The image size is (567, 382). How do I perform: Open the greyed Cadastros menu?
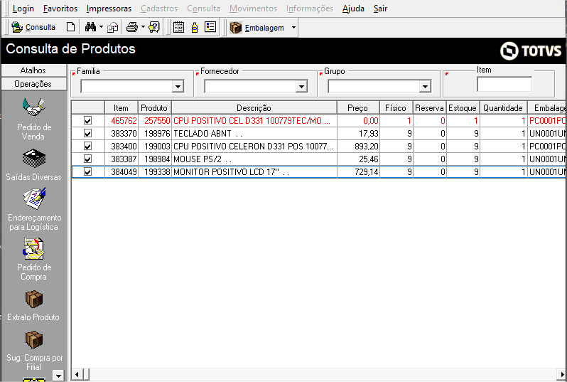click(159, 9)
